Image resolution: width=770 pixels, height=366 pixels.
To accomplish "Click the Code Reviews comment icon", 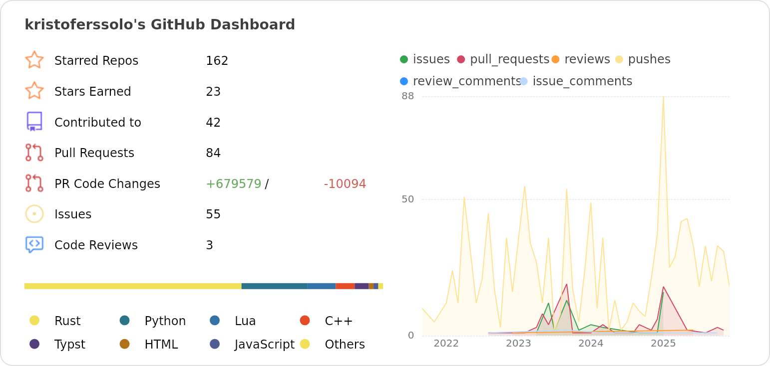I will [34, 245].
